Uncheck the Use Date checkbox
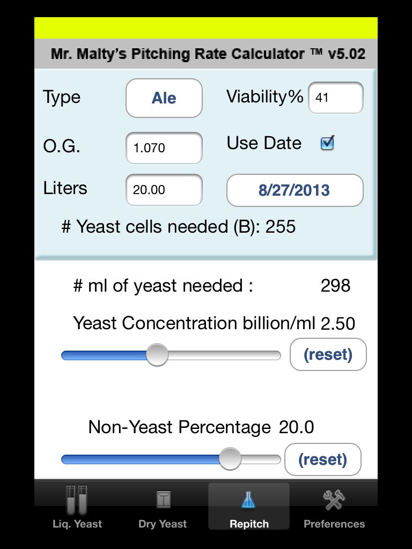This screenshot has height=549, width=412. point(327,143)
